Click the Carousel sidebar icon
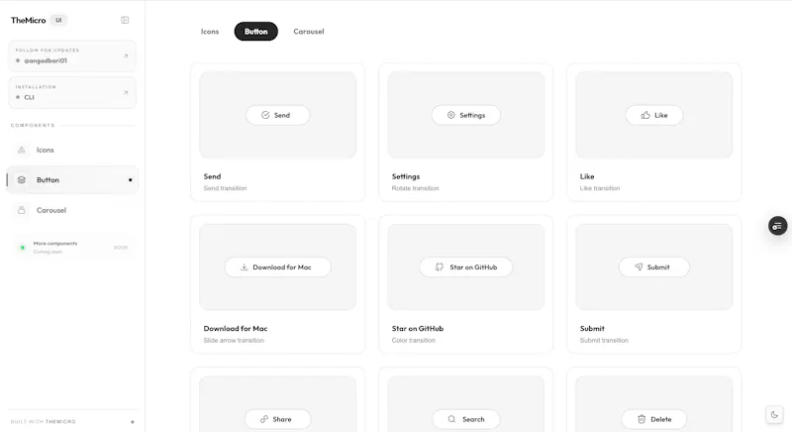The width and height of the screenshot is (792, 432). click(21, 210)
